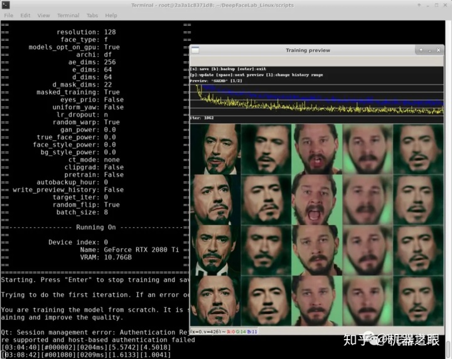The height and width of the screenshot is (359, 452).
Task: Click the "[03:04:40][#000002]" log line
Action: (86, 347)
